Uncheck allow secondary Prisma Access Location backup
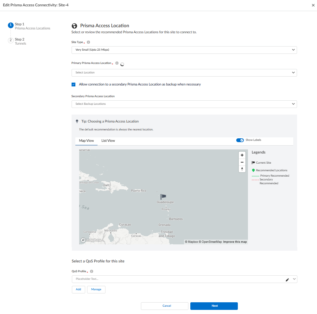Screen dimensions: 317x314 tap(73, 85)
